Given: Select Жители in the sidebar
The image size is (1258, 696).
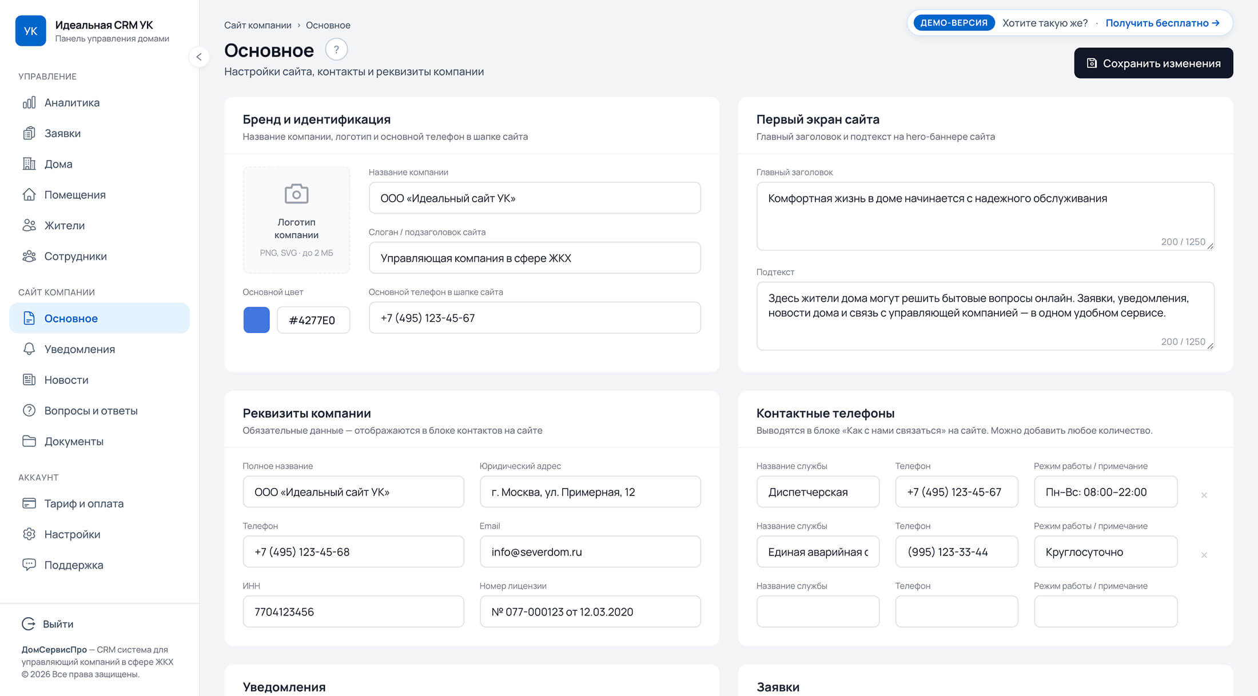Looking at the screenshot, I should click(99, 225).
